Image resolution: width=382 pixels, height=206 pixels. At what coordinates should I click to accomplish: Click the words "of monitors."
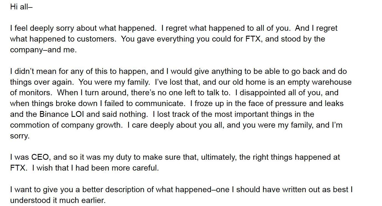coord(32,93)
